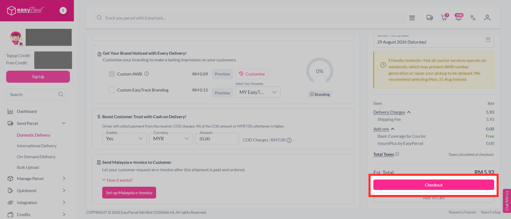The width and height of the screenshot is (511, 219).
Task: Click the COD Charges info icon
Action: (x=289, y=140)
